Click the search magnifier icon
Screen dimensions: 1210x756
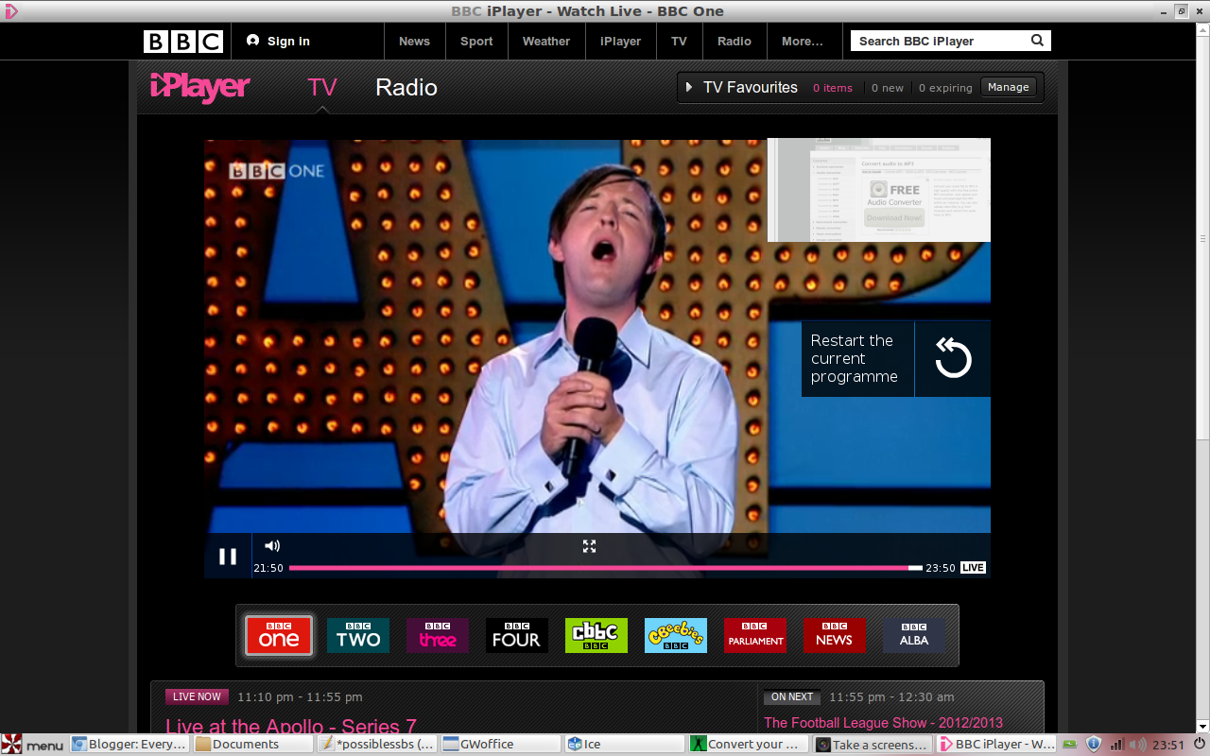click(x=1037, y=41)
